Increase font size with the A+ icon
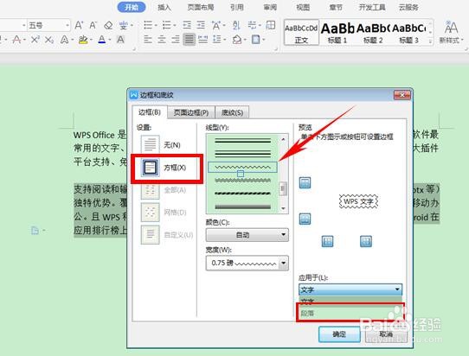The width and height of the screenshot is (469, 356). 79,25
